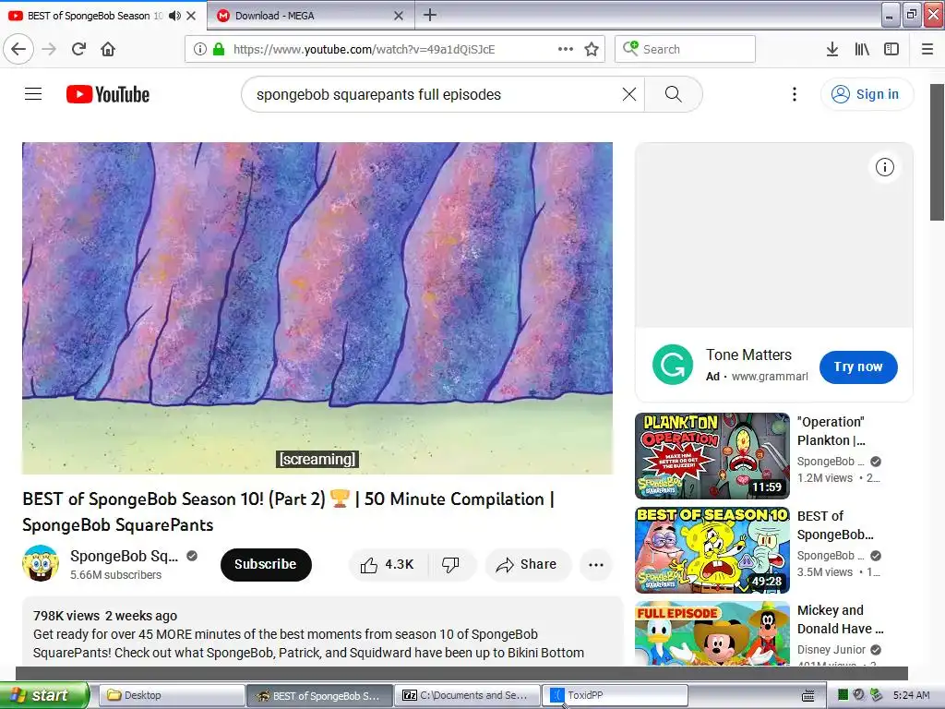Screen dimensions: 945x709
Task: Open the SpongeBob channel avatar
Action: tap(41, 564)
